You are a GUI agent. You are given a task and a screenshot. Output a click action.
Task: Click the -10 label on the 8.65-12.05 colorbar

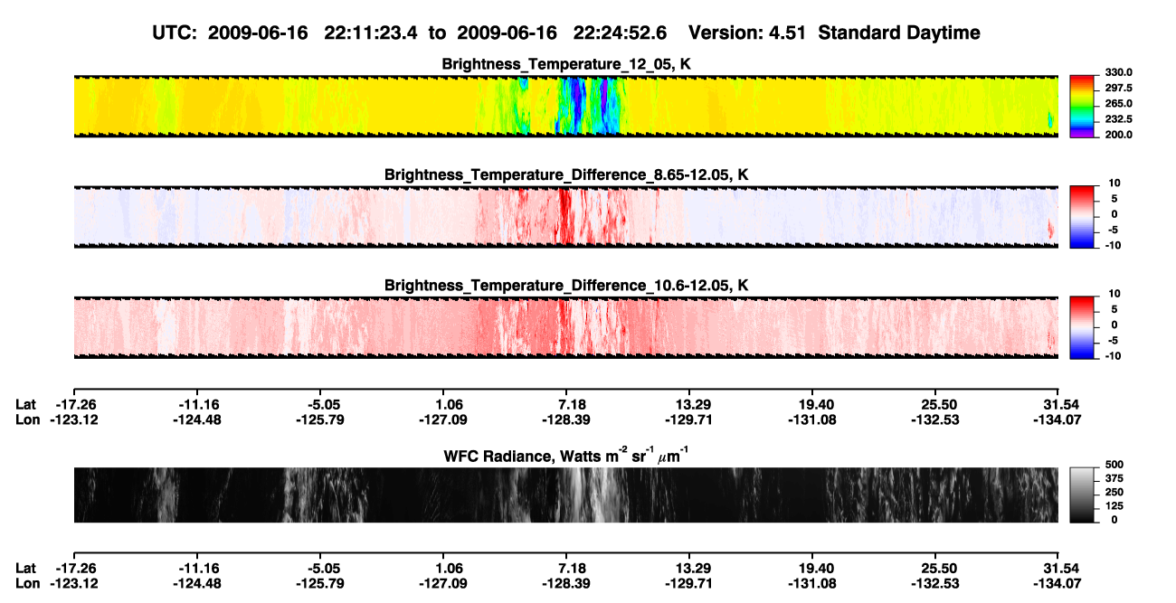click(x=1114, y=245)
